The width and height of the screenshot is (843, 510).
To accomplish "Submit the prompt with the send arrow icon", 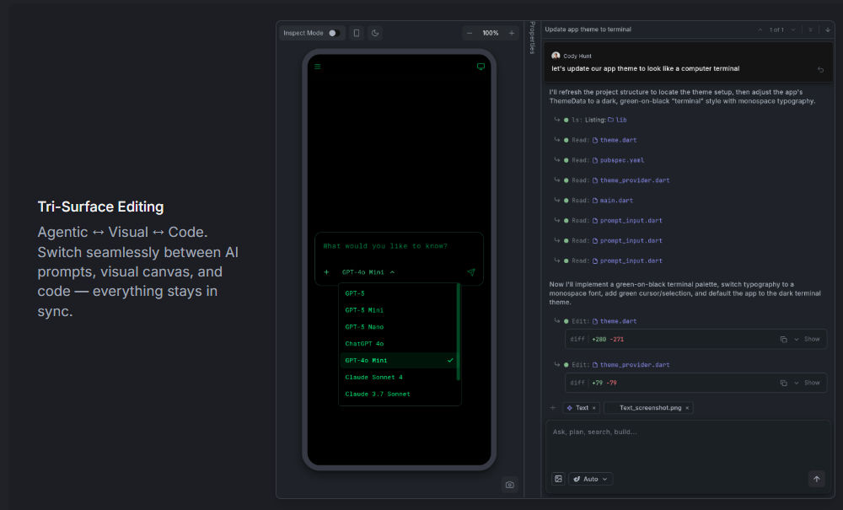I will pos(816,478).
